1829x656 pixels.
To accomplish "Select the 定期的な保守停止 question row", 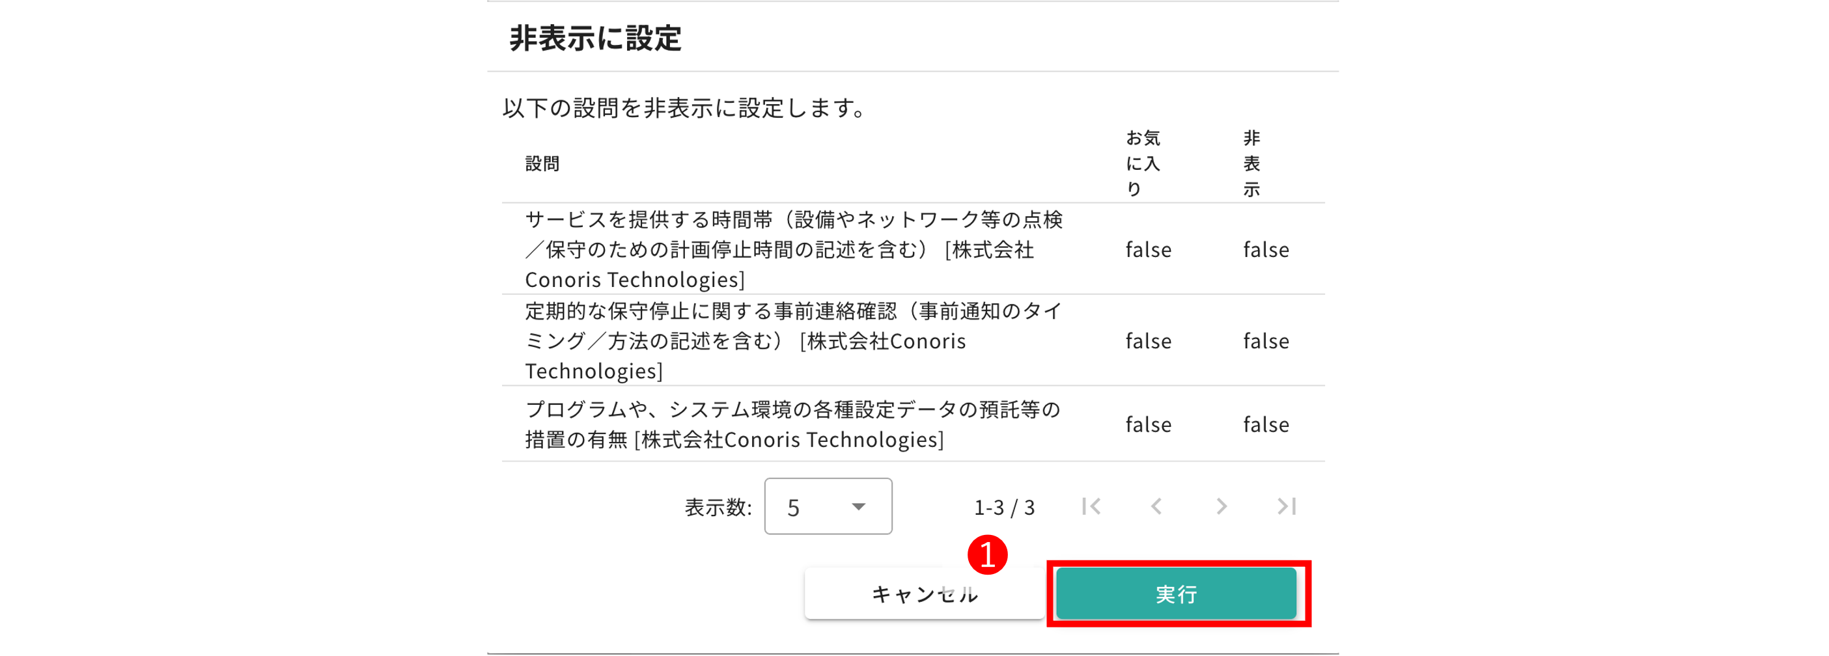I will click(x=794, y=341).
